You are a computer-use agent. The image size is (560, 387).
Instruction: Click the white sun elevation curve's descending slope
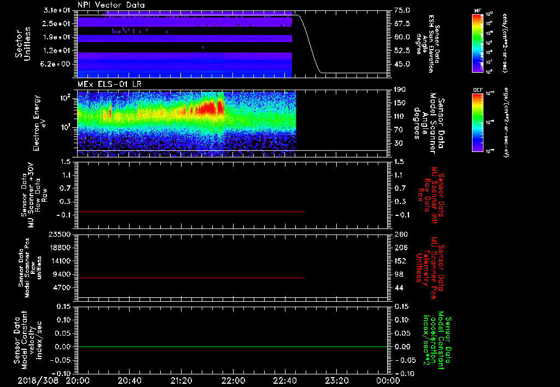(310, 44)
